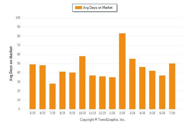This screenshot has height=127, width=189.
Task: Select the 10/25 bar
Action: click(82, 83)
